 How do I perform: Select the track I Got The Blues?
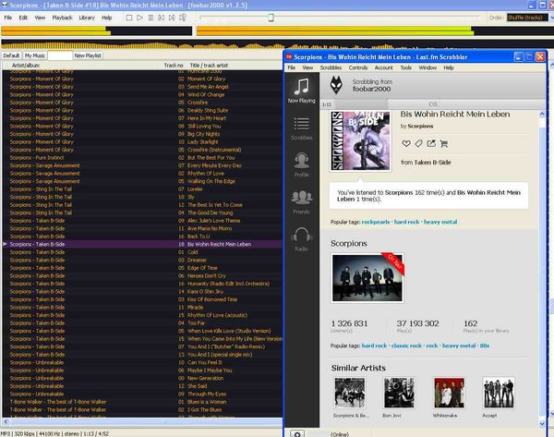click(x=142, y=410)
